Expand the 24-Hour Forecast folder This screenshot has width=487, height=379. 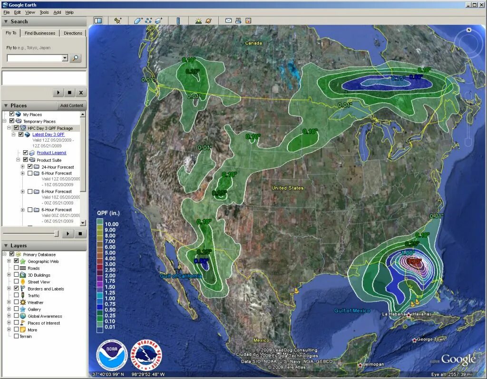click(23, 167)
